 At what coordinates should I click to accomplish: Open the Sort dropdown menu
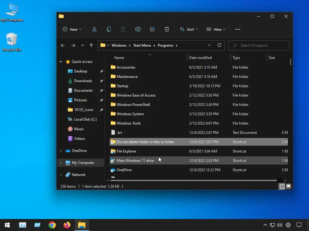(189, 29)
